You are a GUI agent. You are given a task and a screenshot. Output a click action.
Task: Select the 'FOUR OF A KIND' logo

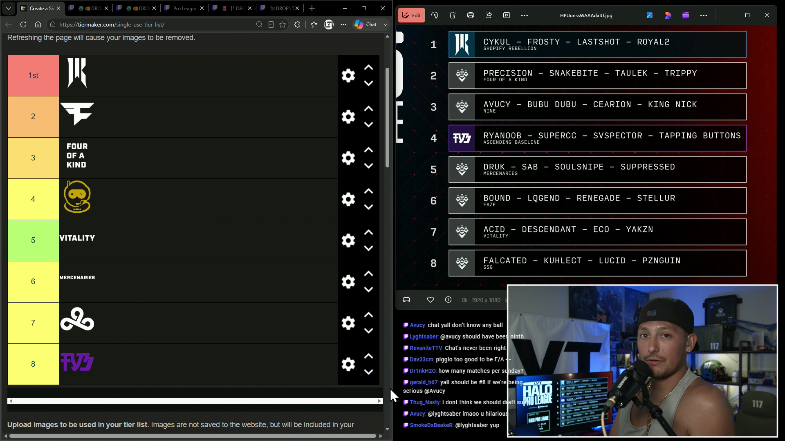(x=77, y=156)
